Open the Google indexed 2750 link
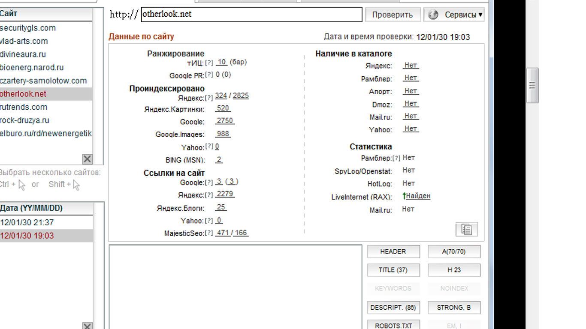The width and height of the screenshot is (586, 329). 225,121
